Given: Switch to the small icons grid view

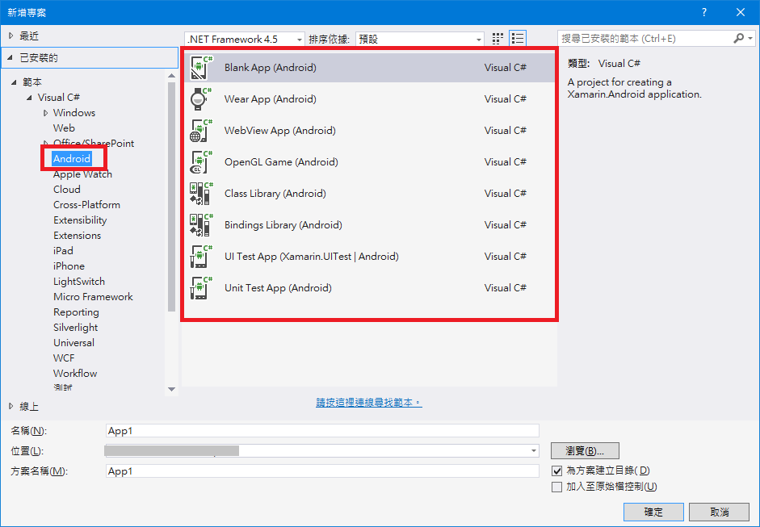Looking at the screenshot, I should point(498,39).
